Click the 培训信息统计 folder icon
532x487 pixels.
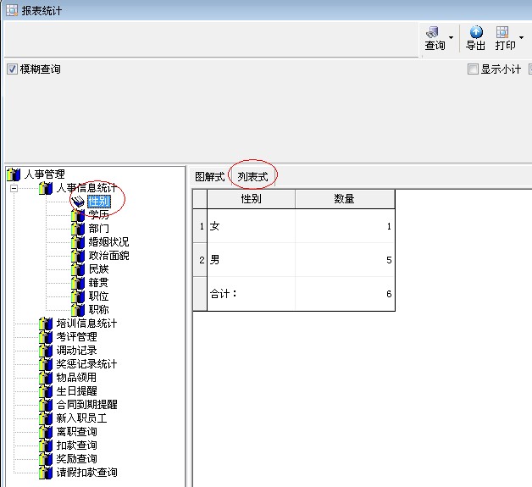coord(46,324)
